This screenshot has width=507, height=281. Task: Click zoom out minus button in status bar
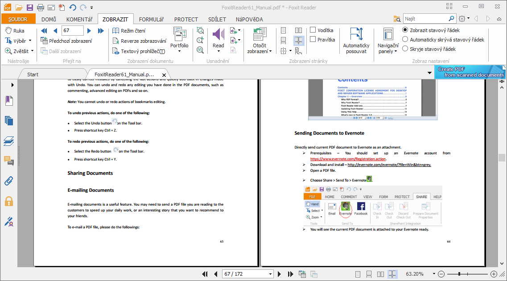441,274
